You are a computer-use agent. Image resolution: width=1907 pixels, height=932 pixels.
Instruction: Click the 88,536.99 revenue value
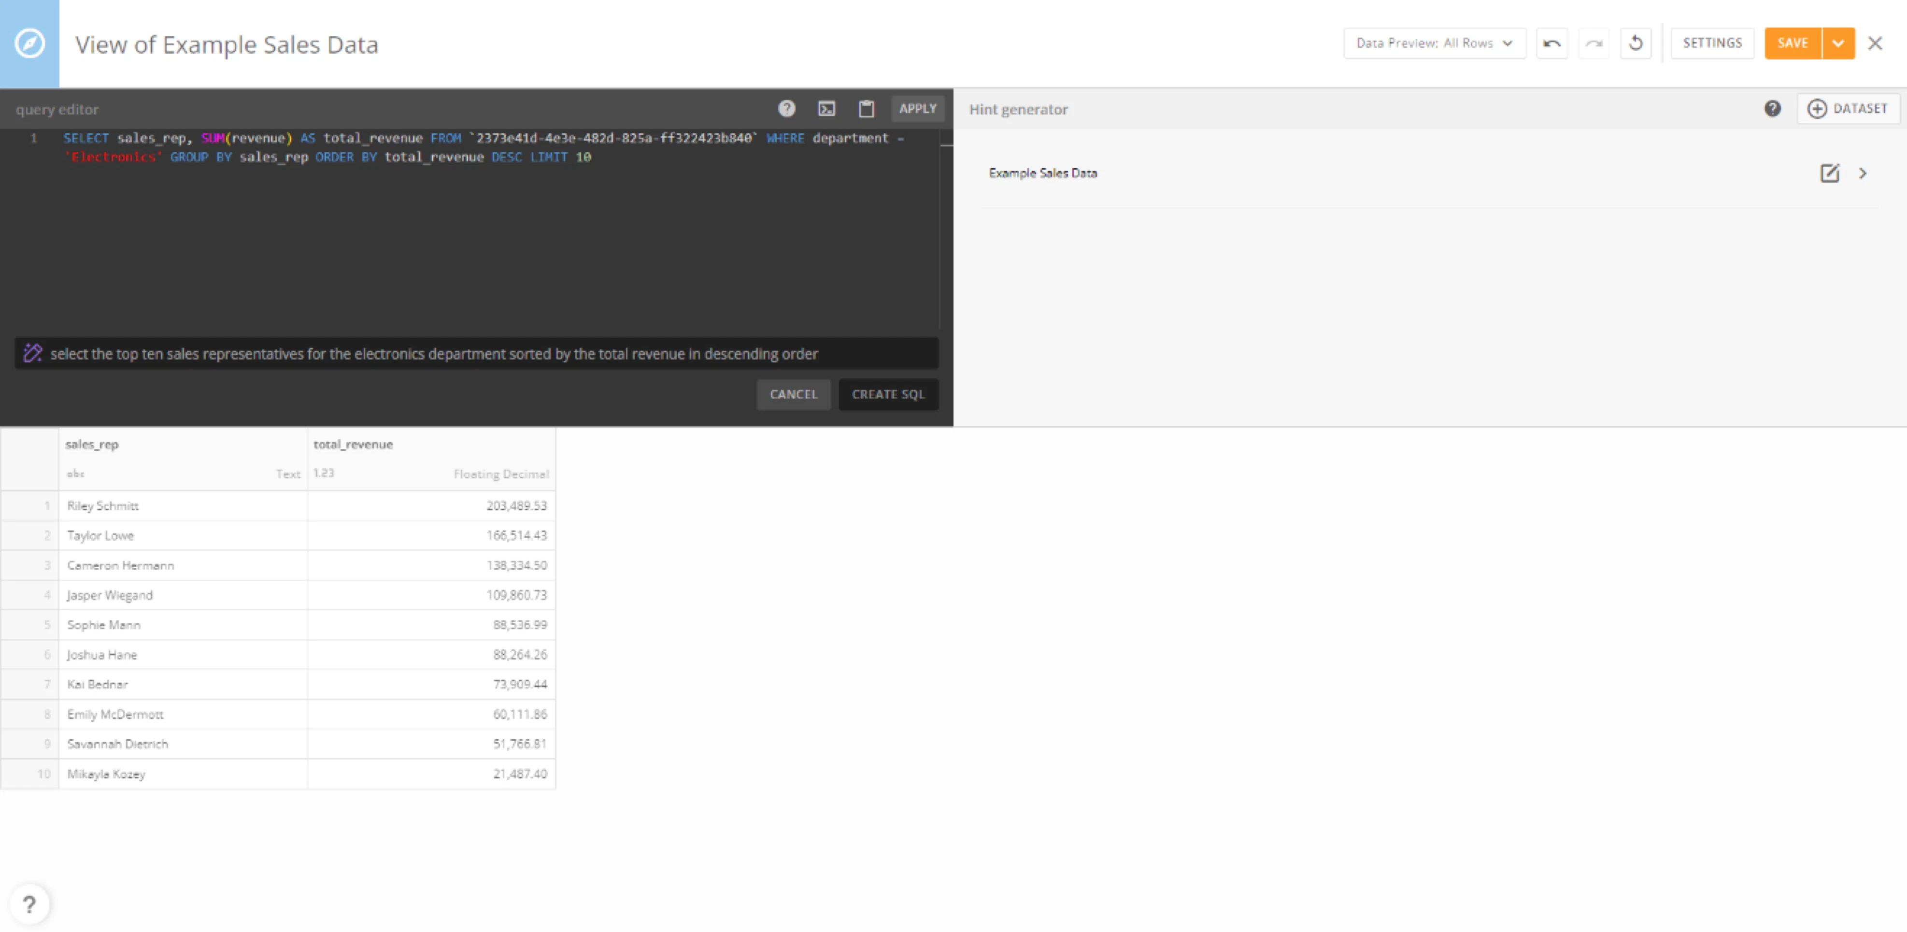(x=520, y=625)
